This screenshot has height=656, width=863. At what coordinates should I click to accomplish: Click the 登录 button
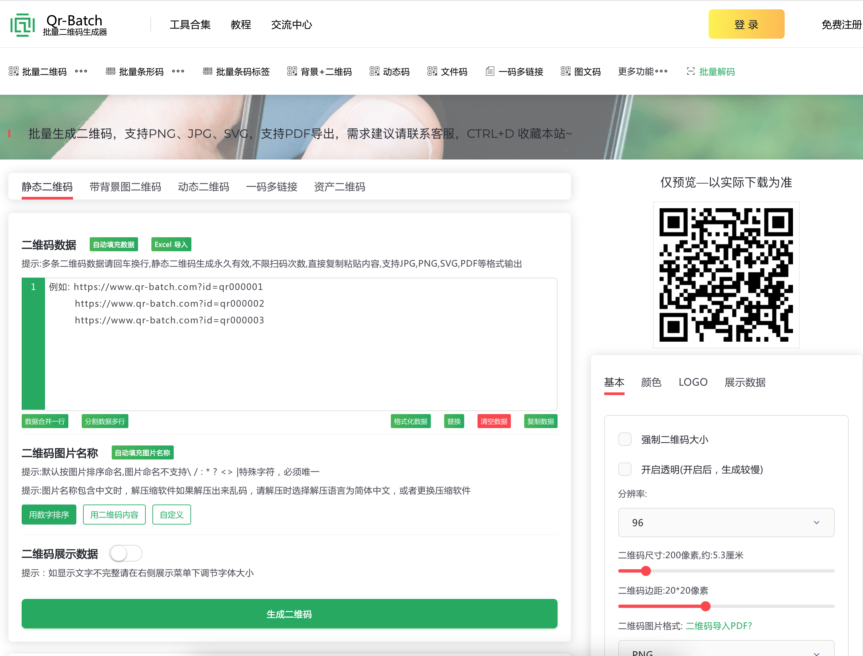[746, 24]
